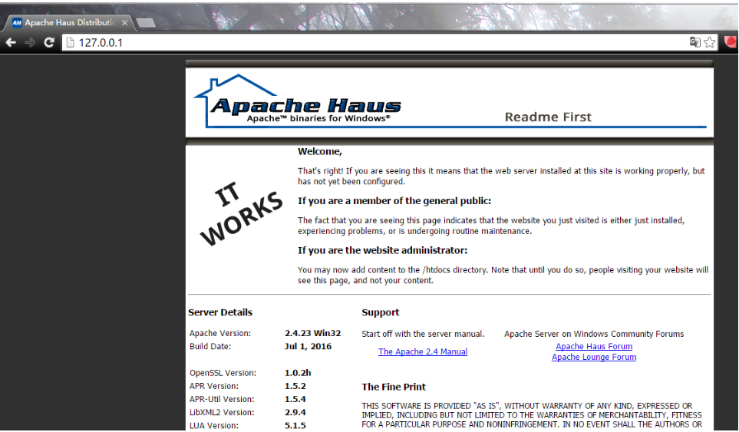Click the LibXML2 Version value '2.9.4'
Screen dimensions: 739x432
click(295, 412)
